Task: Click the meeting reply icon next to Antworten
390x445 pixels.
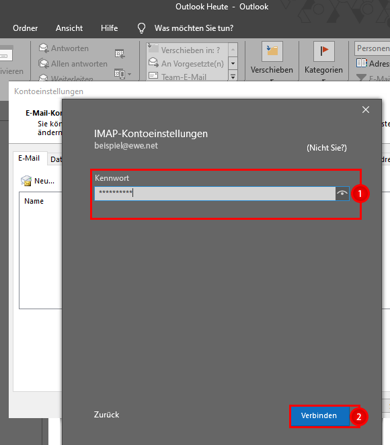Action: (120, 54)
